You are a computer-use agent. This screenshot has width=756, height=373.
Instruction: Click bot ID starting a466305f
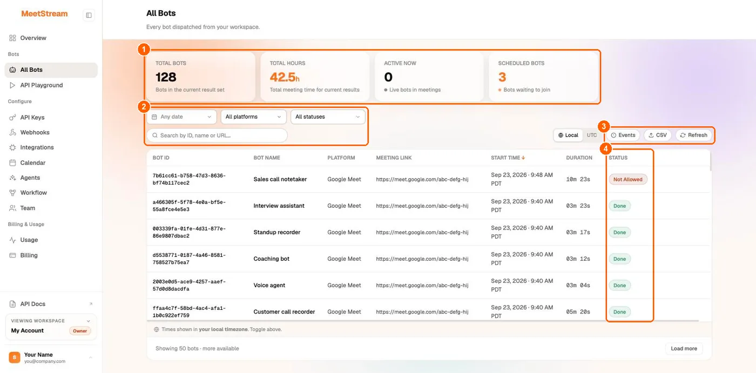pyautogui.click(x=189, y=206)
